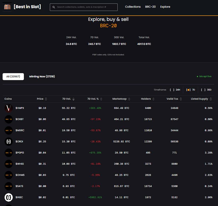Open the $ORDI coin name link

(19, 141)
